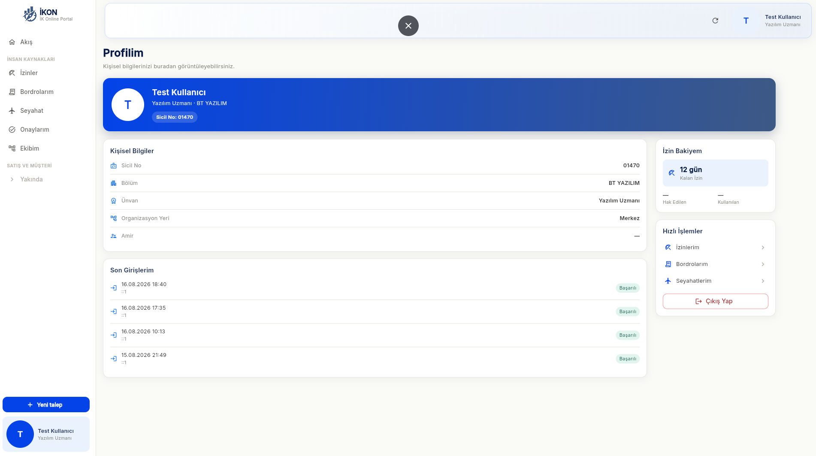Click the Seyahat airplane sidebar icon

[12, 111]
